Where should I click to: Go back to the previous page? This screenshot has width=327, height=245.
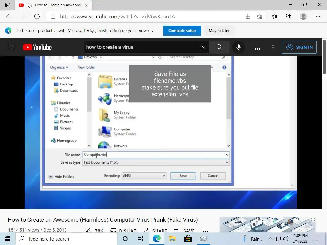[9, 16]
